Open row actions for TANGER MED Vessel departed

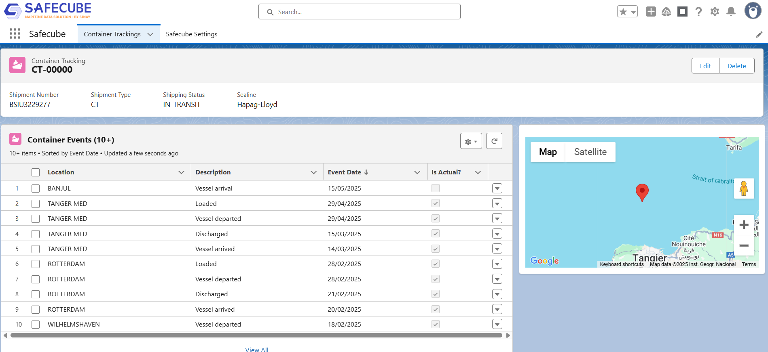pos(497,219)
